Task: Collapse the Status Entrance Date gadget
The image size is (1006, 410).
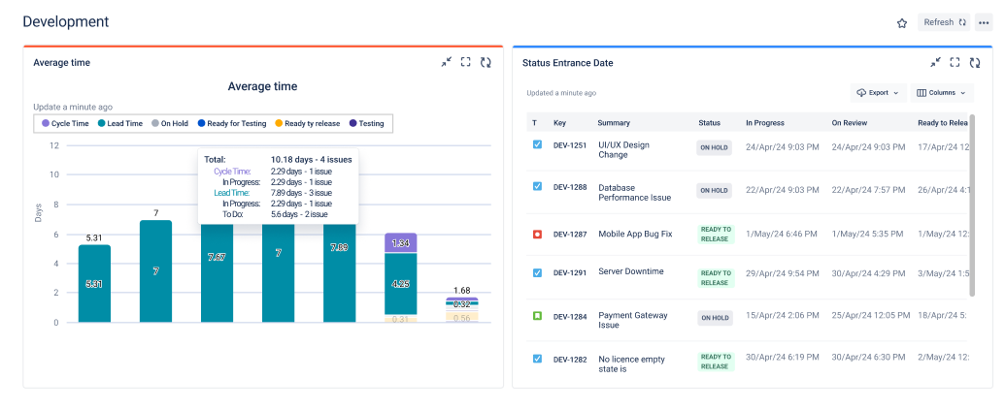Action: 935,62
